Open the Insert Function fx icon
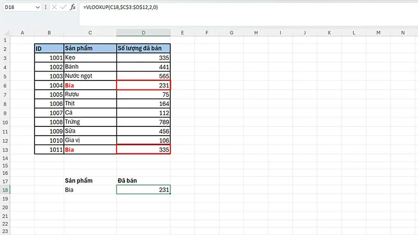 73,7
